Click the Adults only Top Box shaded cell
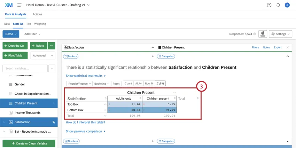Image resolution: width=296 pixels, height=148 pixels. [125, 104]
